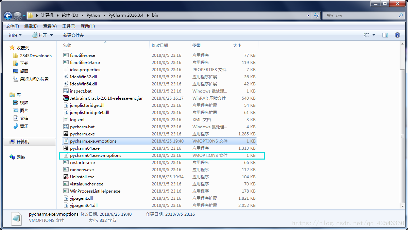Expand arrow after Python in path
Image resolution: width=408 pixels, height=230 pixels.
[x=104, y=15]
